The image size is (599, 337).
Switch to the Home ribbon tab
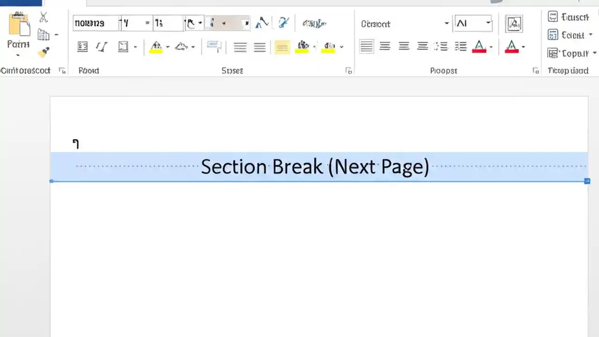pyautogui.click(x=21, y=3)
